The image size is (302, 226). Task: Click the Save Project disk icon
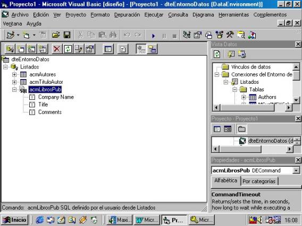click(x=67, y=35)
